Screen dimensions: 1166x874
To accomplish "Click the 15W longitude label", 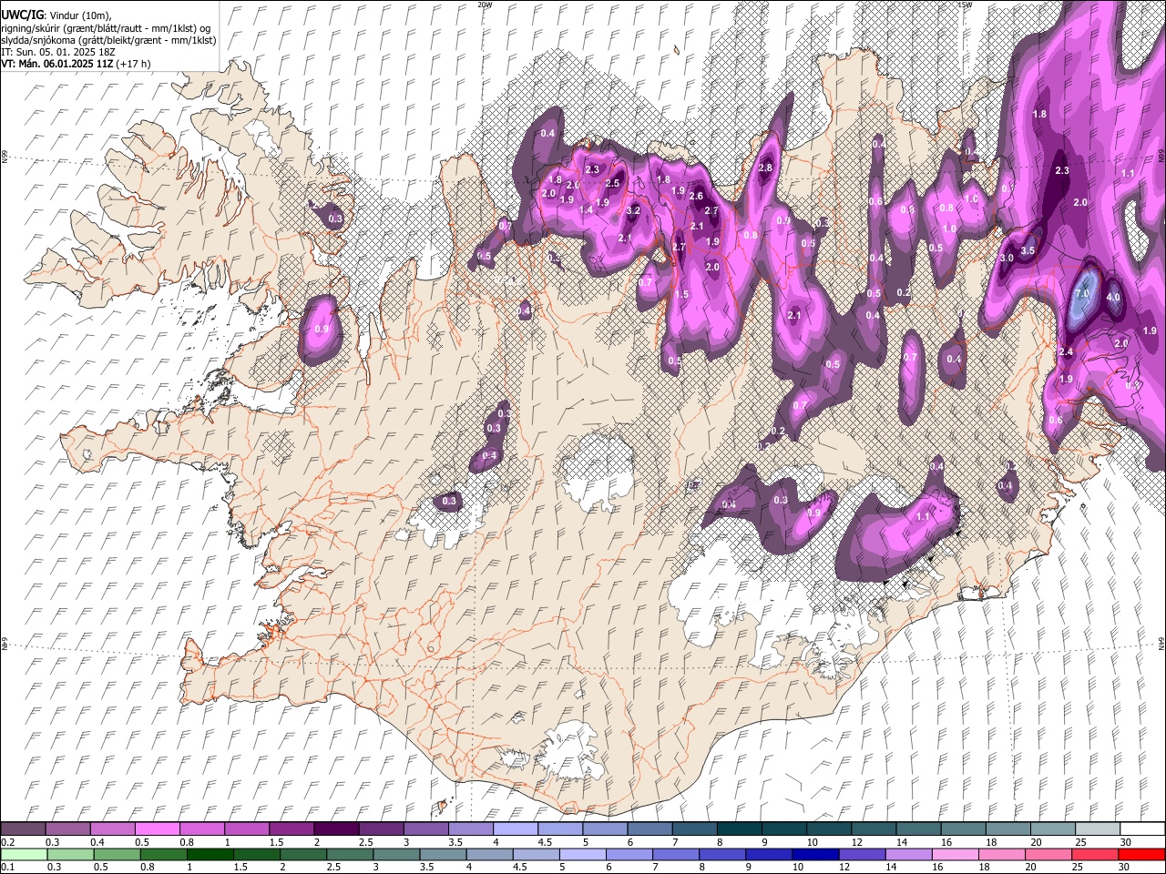I will 964,5.
